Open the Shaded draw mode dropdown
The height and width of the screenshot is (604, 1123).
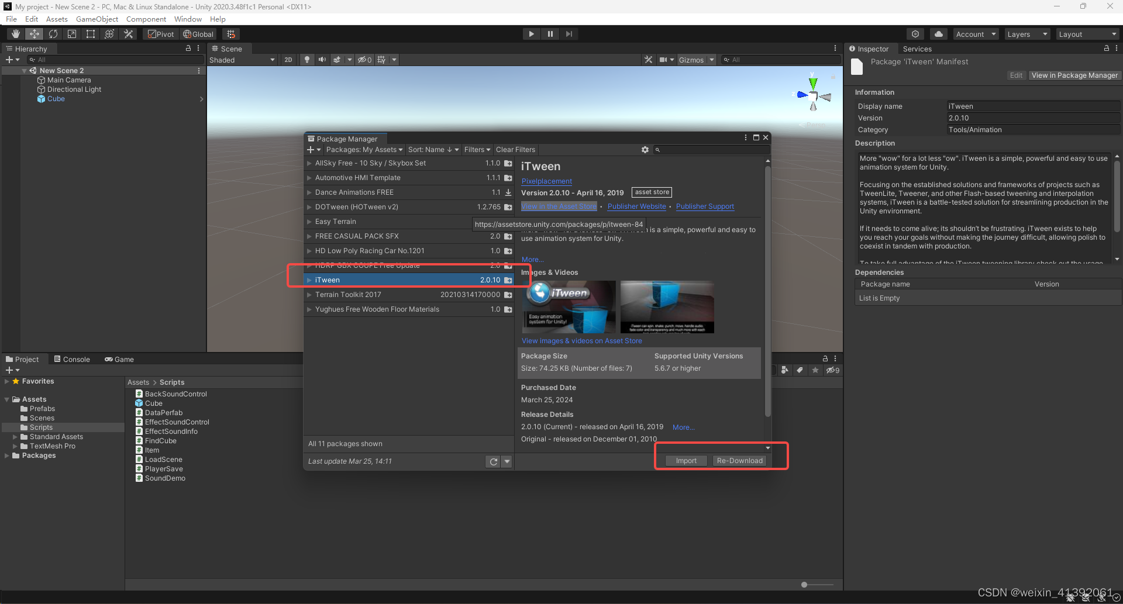click(x=242, y=60)
